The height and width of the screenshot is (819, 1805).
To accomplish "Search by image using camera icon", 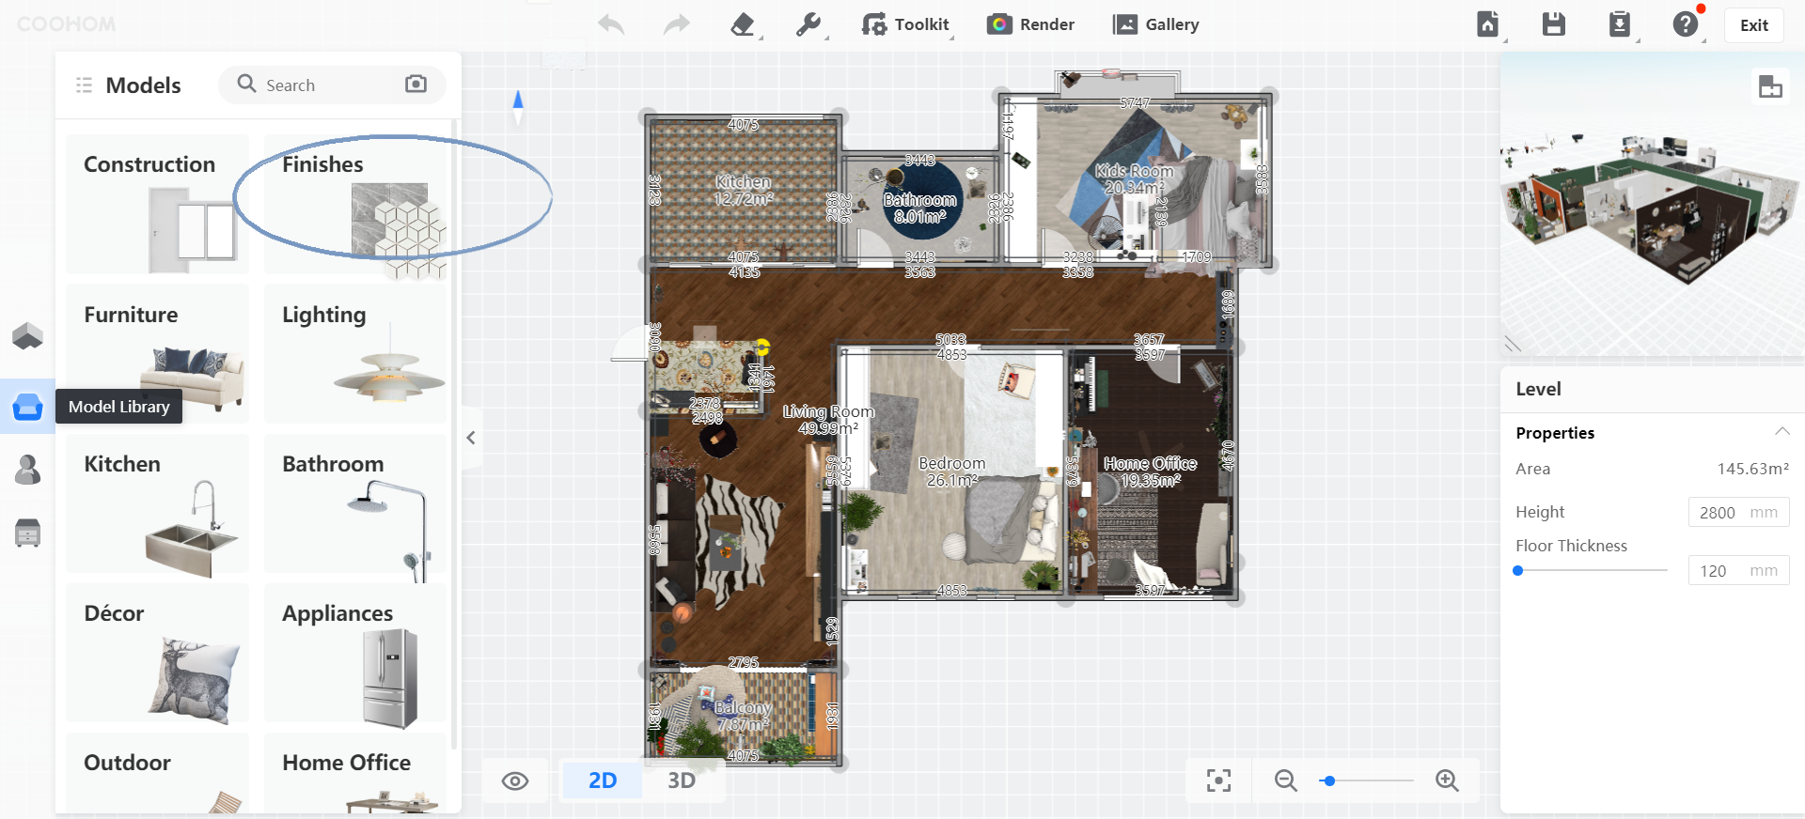I will (x=416, y=85).
